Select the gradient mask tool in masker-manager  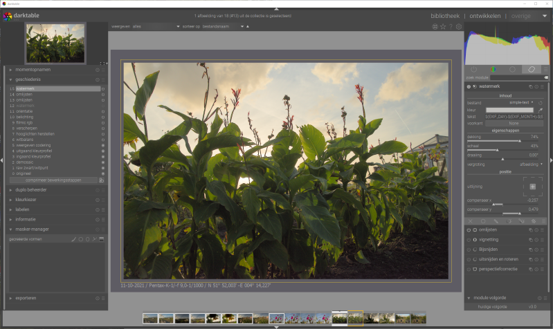pos(102,239)
